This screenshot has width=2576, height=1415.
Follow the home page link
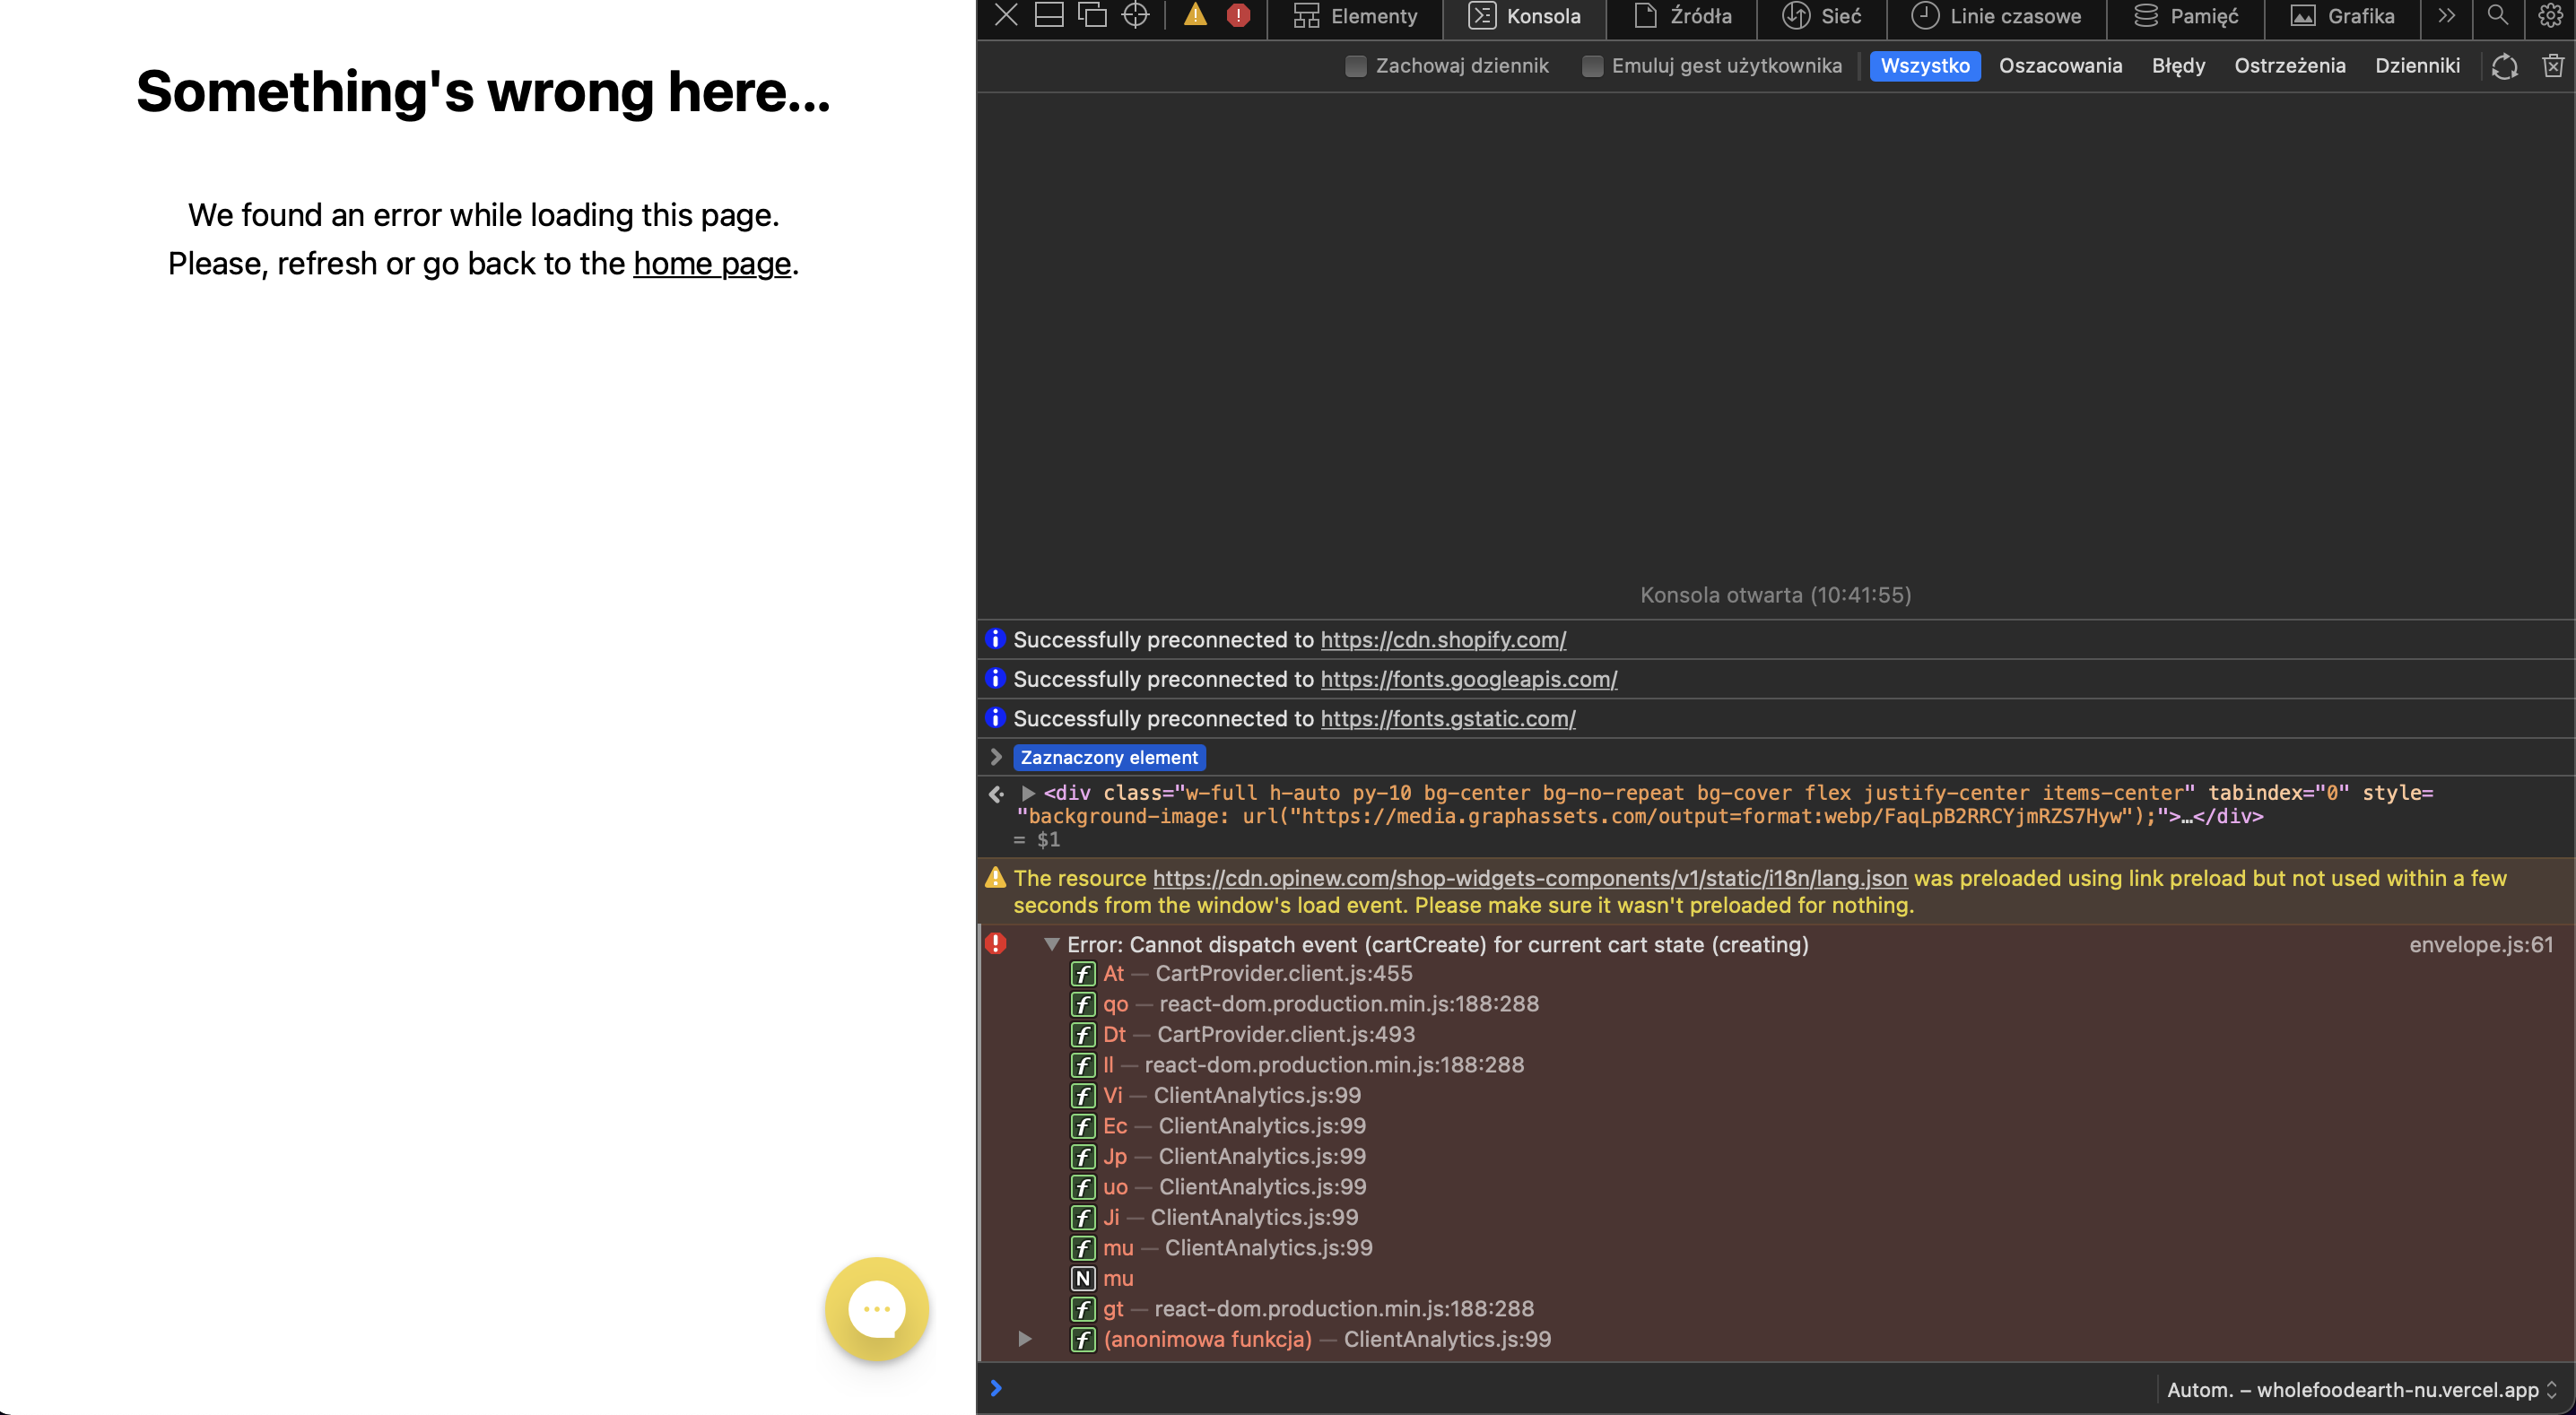click(712, 263)
